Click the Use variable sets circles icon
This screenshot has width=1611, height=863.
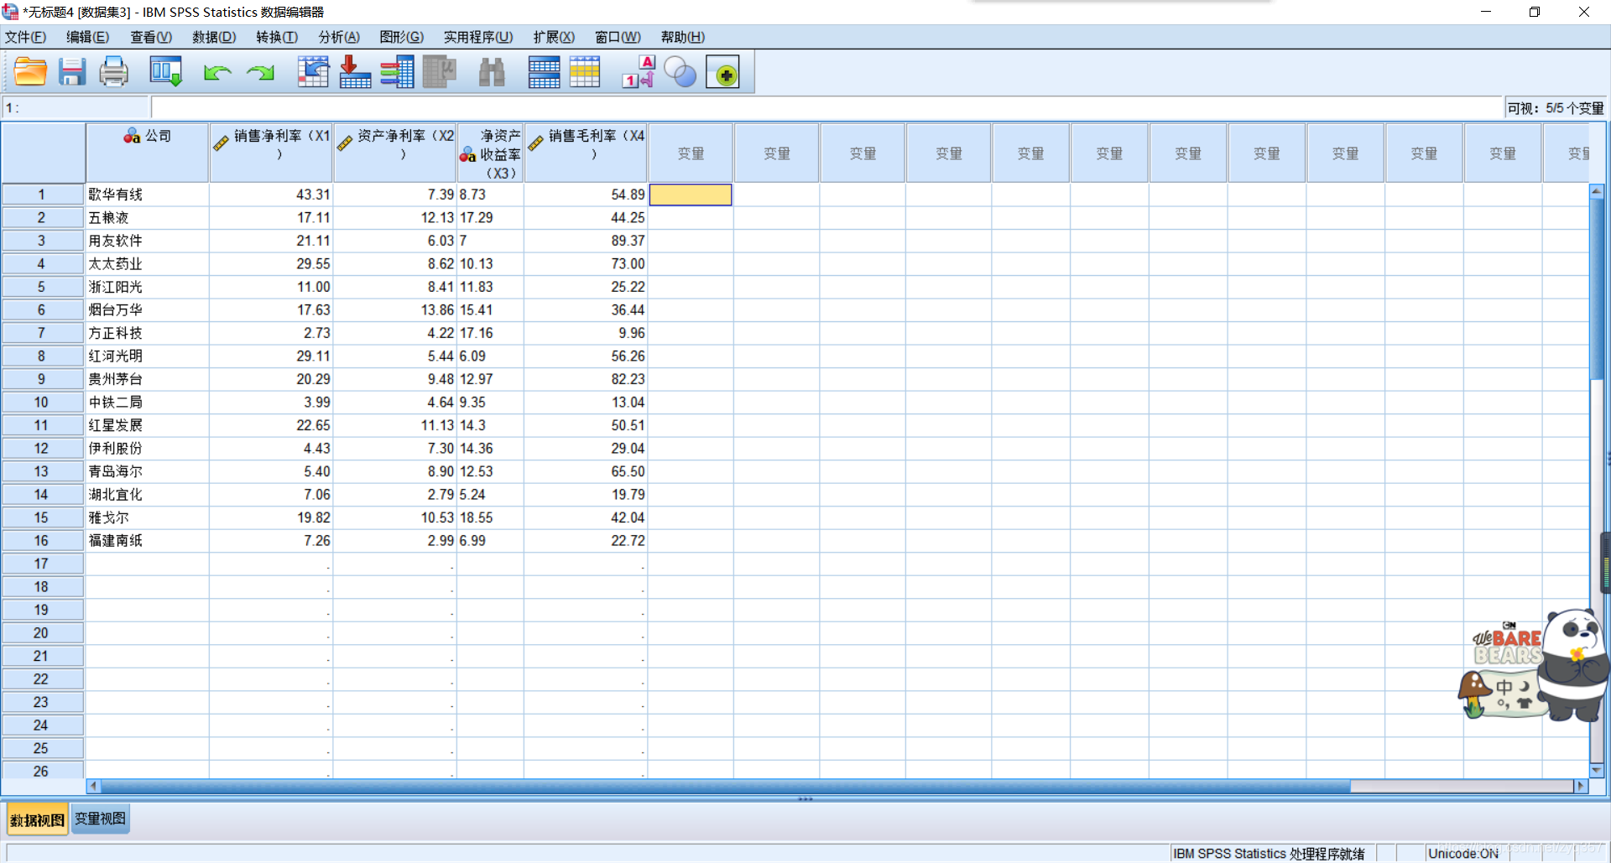pyautogui.click(x=680, y=72)
